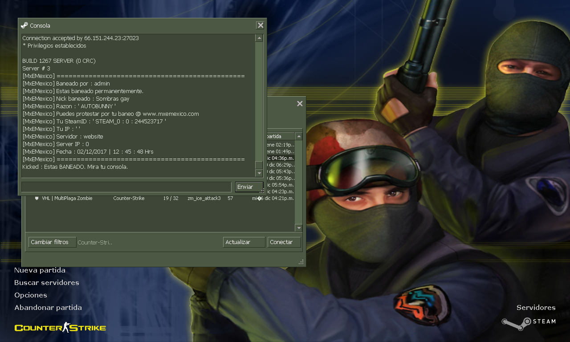Click the Counter-Strike game cell in server row
Image resolution: width=570 pixels, height=342 pixels.
pos(129,198)
